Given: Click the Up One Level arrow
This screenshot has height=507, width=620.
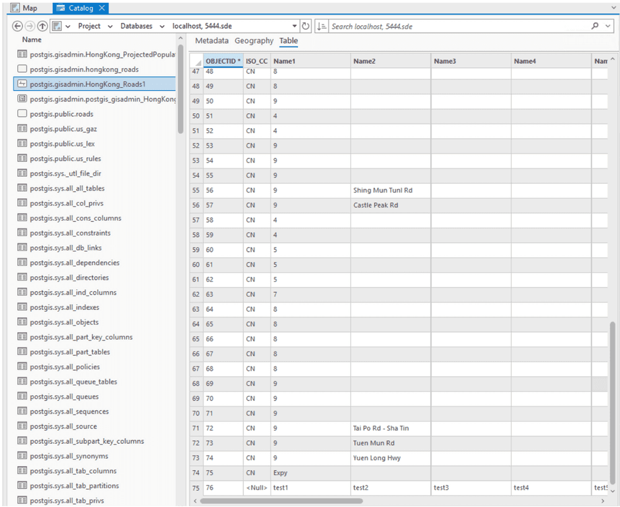Looking at the screenshot, I should [x=42, y=26].
